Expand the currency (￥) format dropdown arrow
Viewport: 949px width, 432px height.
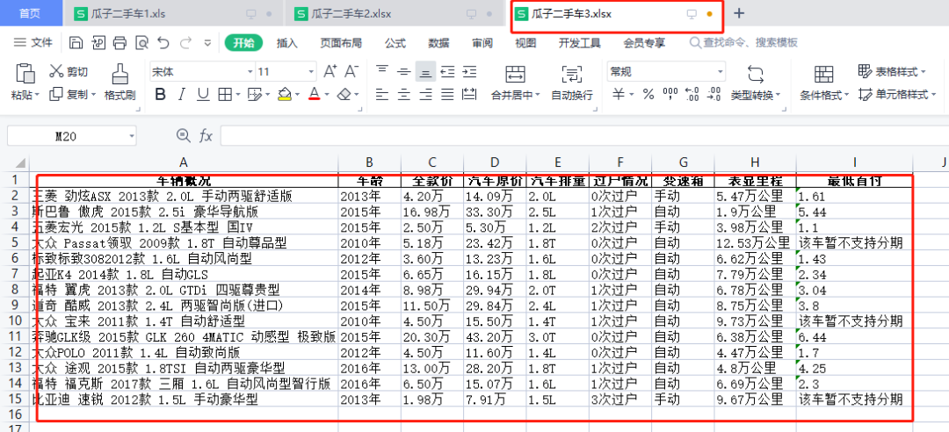coord(631,94)
